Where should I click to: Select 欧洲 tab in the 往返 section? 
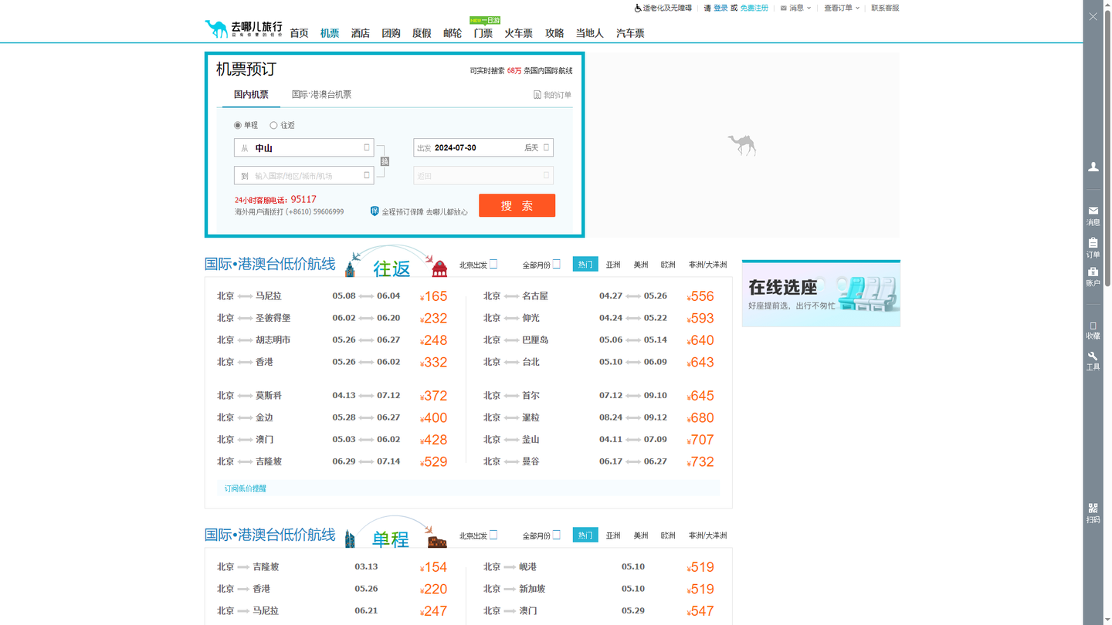669,265
